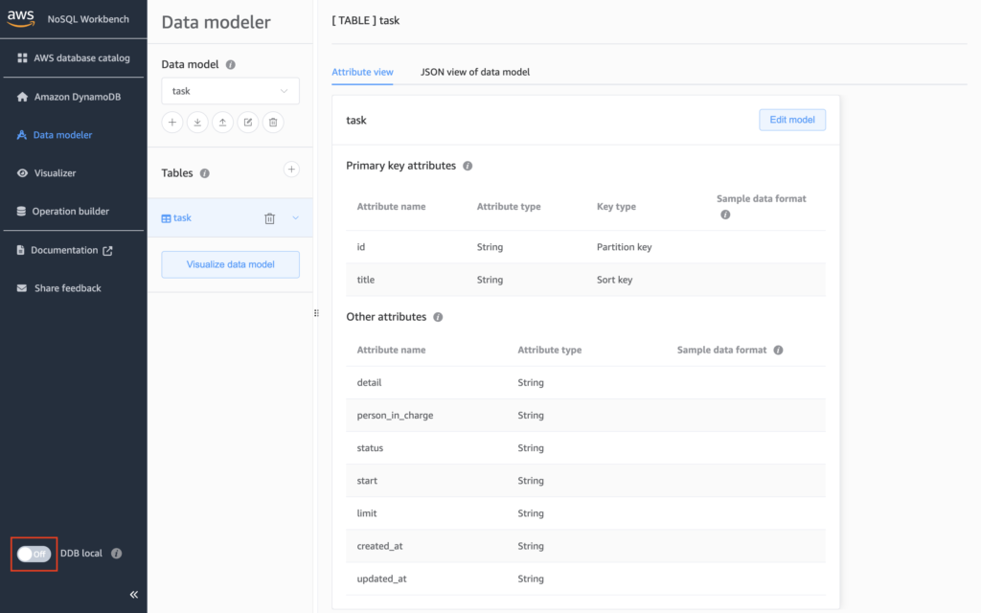Create a new data model

point(172,122)
